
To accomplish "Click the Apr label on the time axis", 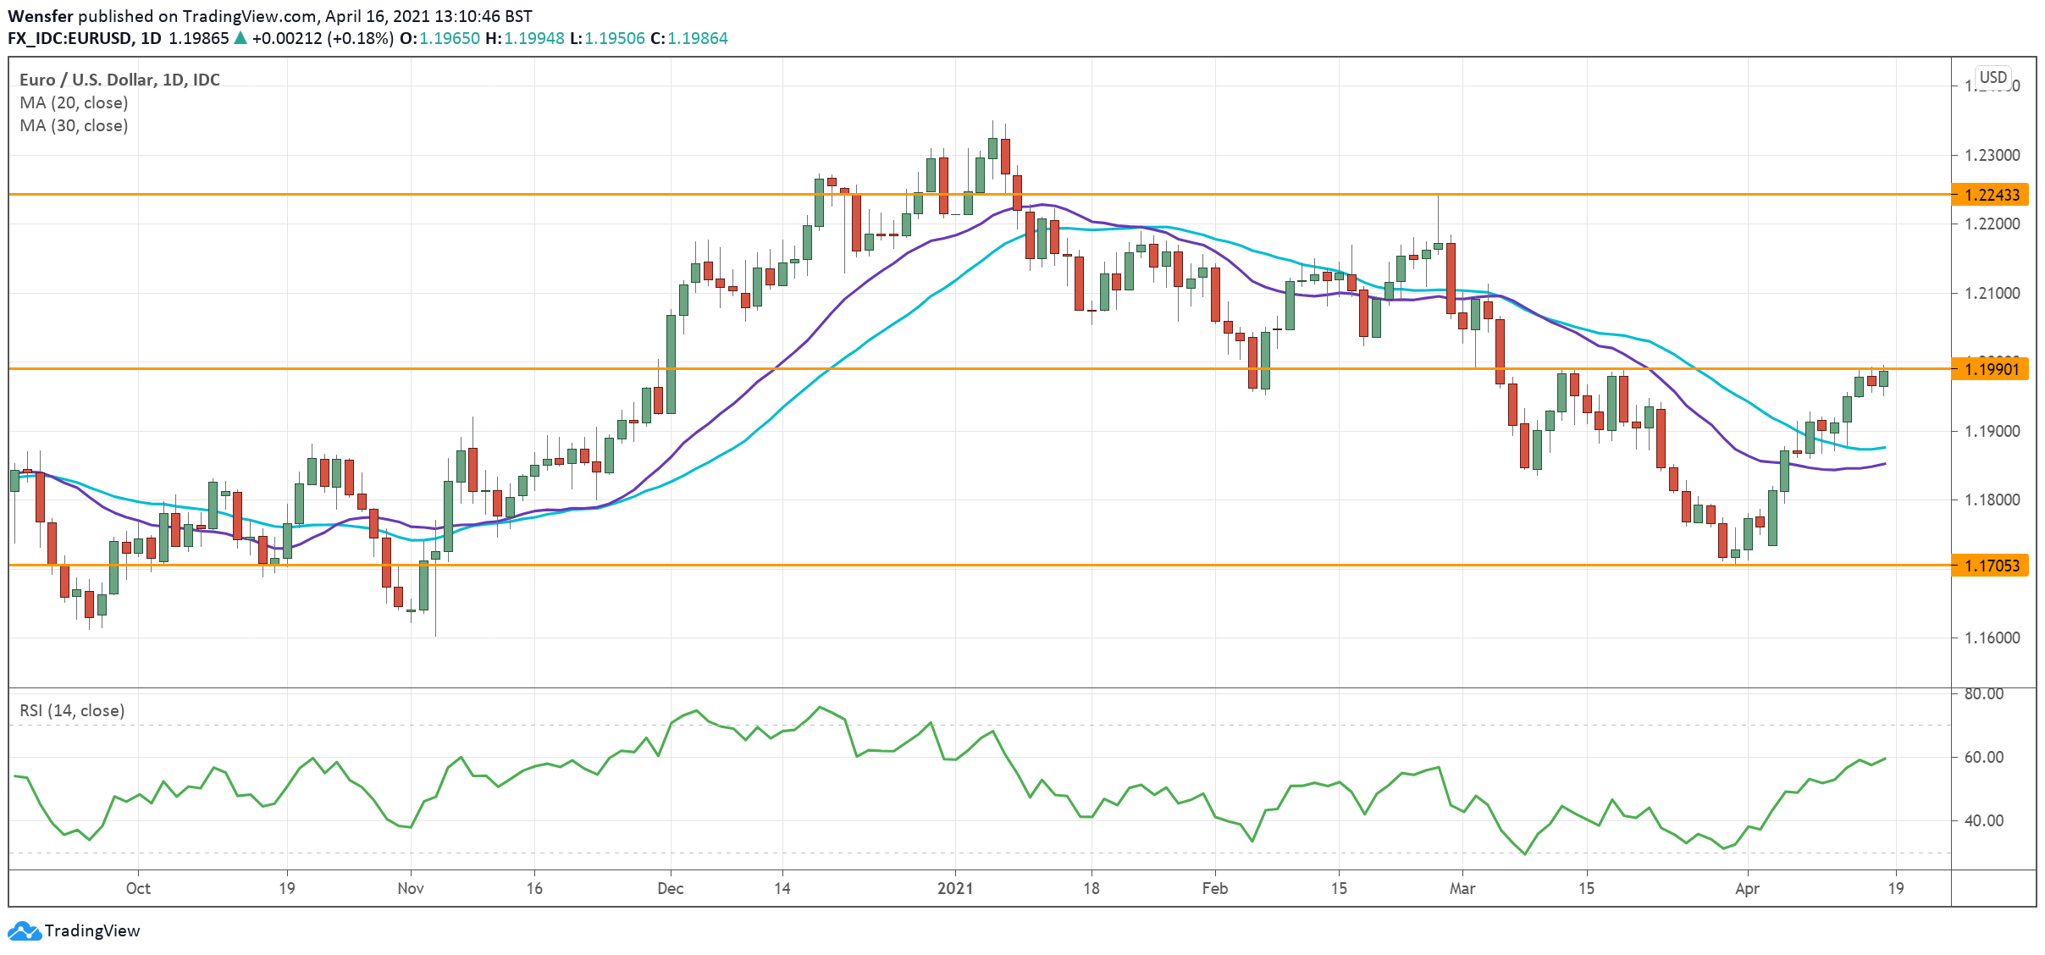I will click(1747, 889).
